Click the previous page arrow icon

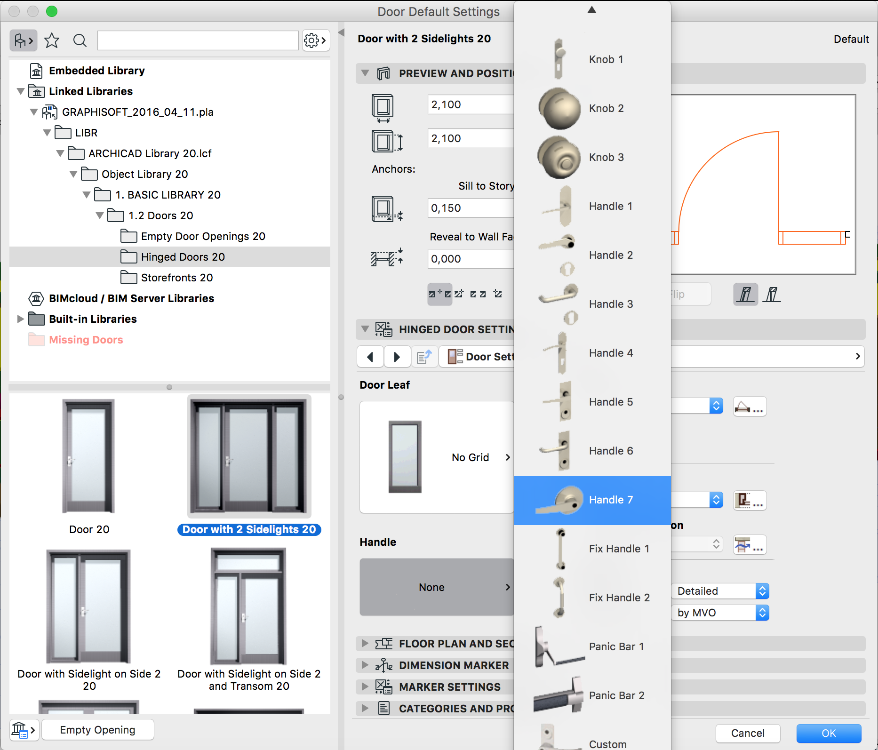(x=370, y=357)
